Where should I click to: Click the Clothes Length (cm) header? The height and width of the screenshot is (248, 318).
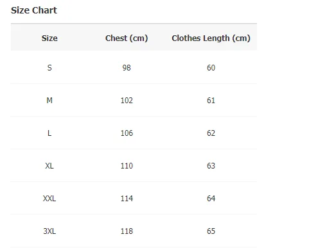point(211,38)
